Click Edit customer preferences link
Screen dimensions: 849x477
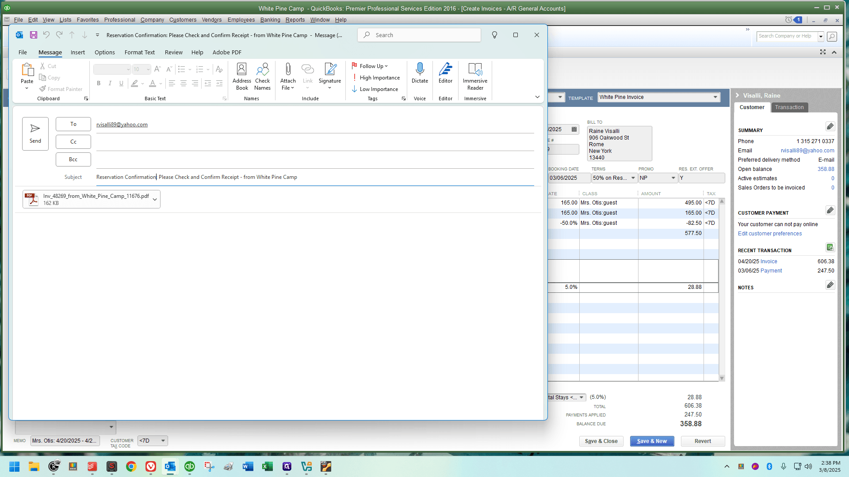pos(769,234)
